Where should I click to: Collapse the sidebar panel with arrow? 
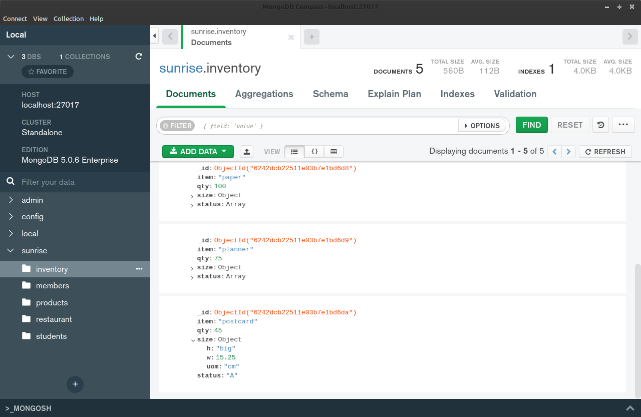[x=155, y=36]
